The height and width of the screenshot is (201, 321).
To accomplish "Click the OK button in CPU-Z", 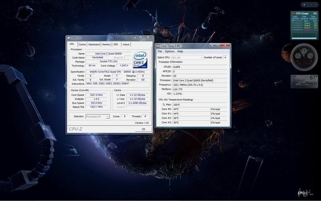I will 144,129.
